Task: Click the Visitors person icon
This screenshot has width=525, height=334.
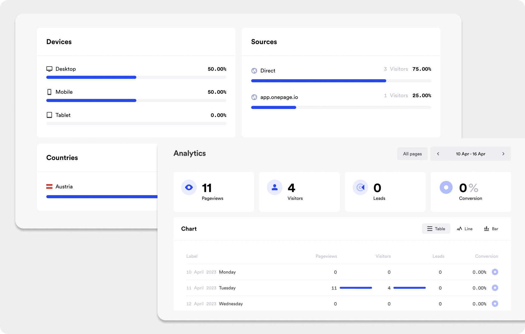Action: point(275,187)
